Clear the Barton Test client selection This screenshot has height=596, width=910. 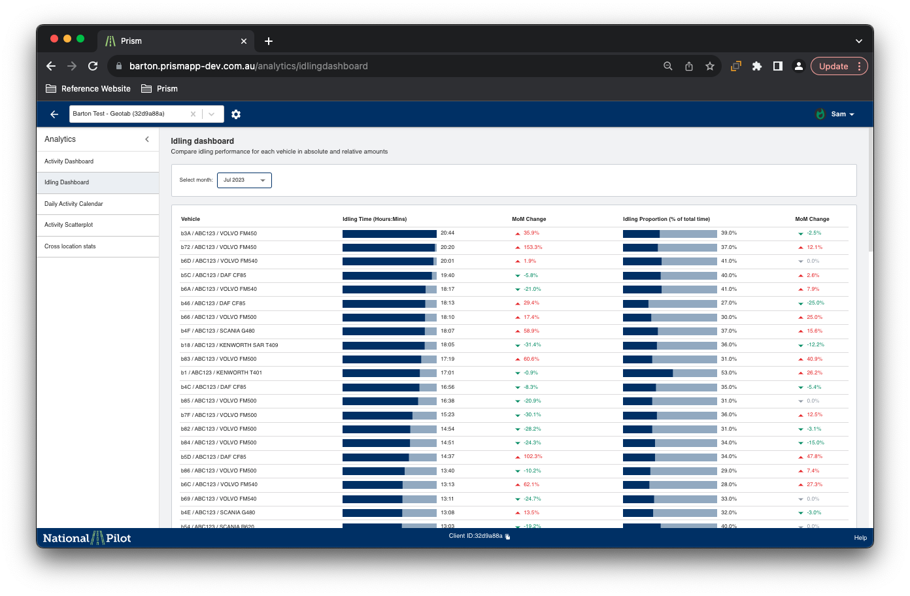[x=193, y=114]
